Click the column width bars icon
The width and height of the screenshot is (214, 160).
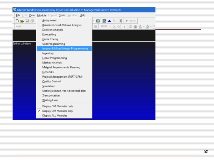(136, 27)
